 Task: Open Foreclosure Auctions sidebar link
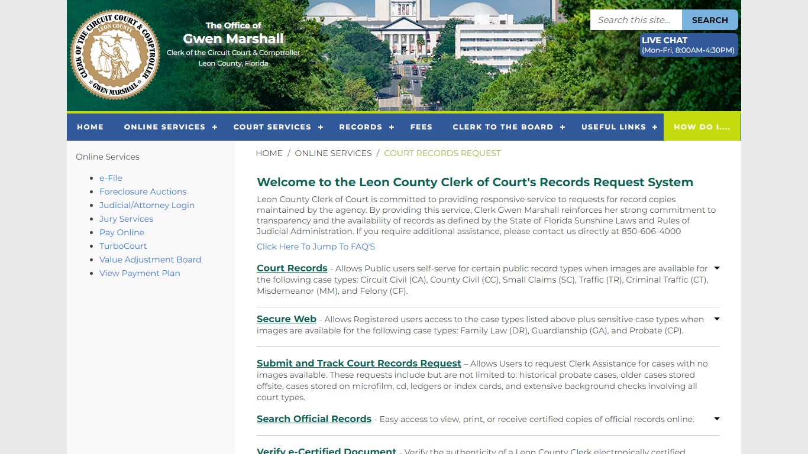[x=143, y=192]
